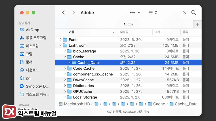
Task: Select the Cache_Data folder
Action: coord(128,63)
